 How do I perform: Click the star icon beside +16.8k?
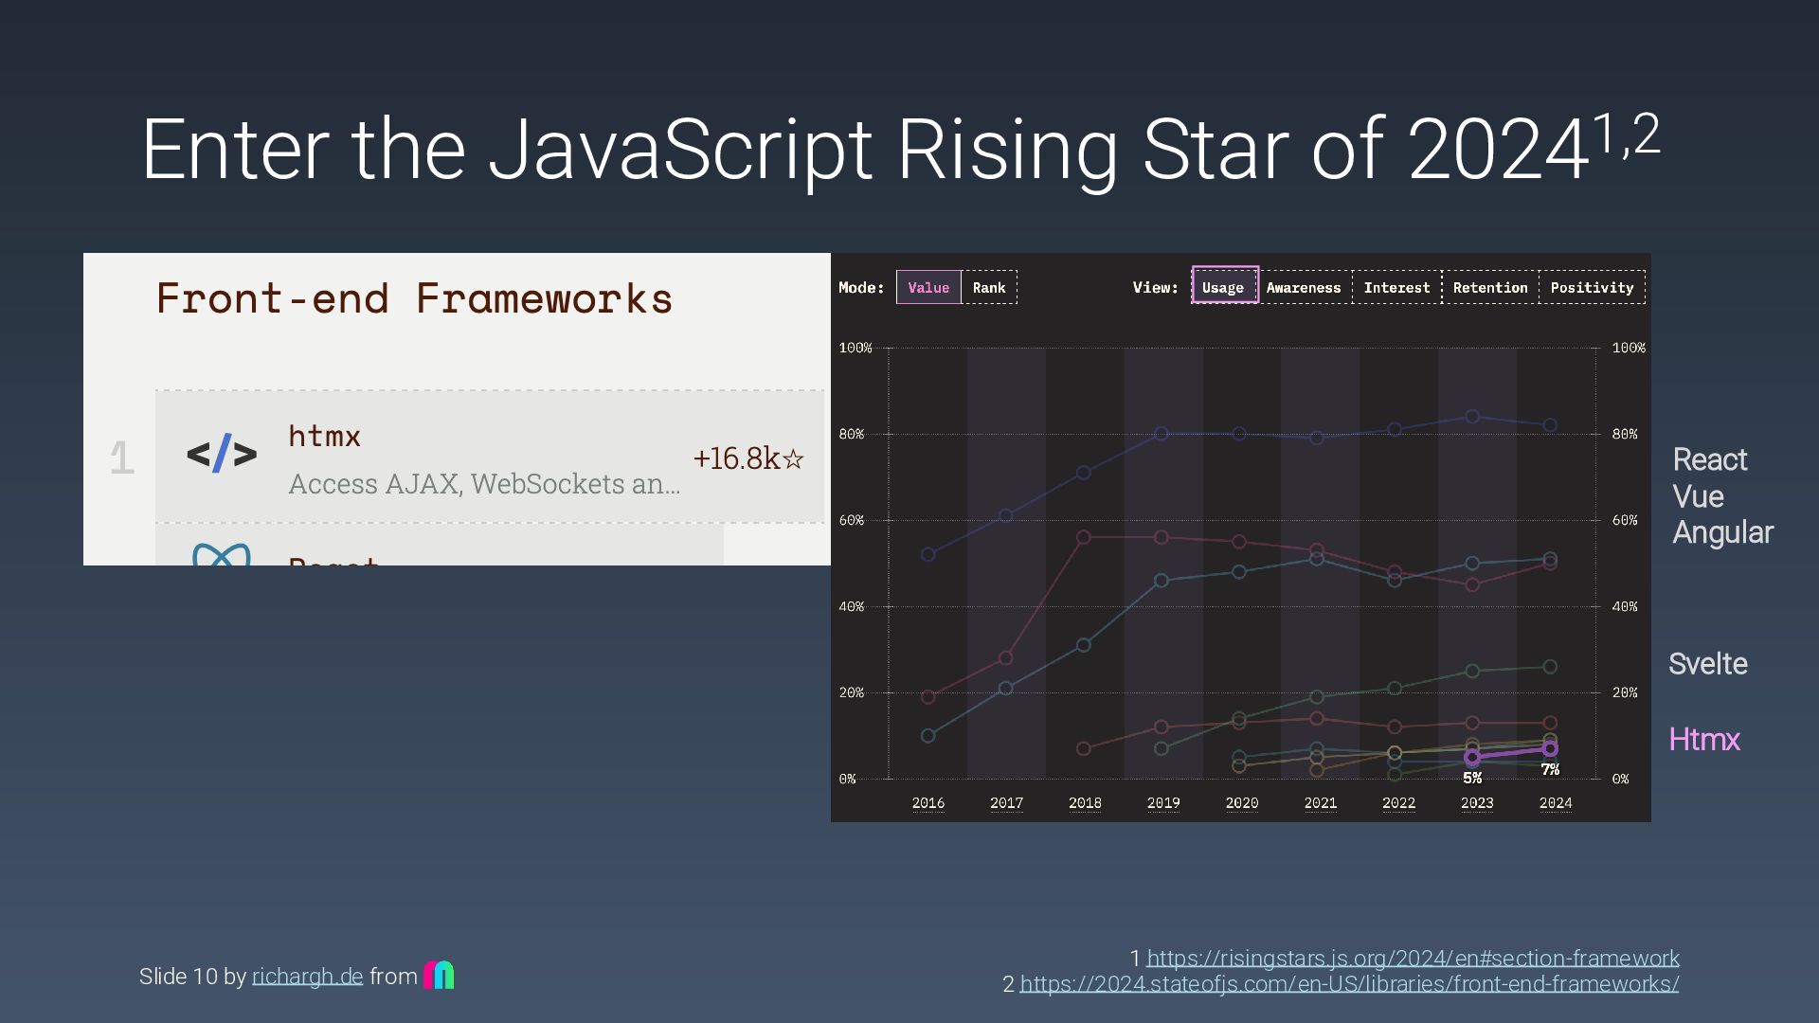tap(794, 459)
